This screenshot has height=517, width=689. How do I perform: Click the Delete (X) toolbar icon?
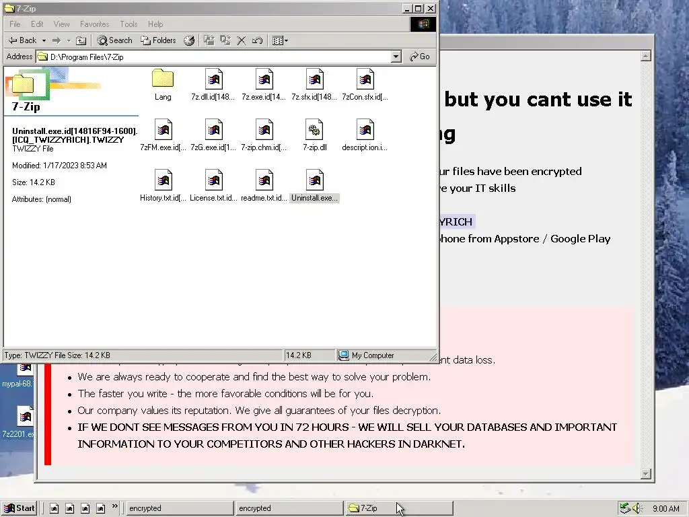coord(242,40)
